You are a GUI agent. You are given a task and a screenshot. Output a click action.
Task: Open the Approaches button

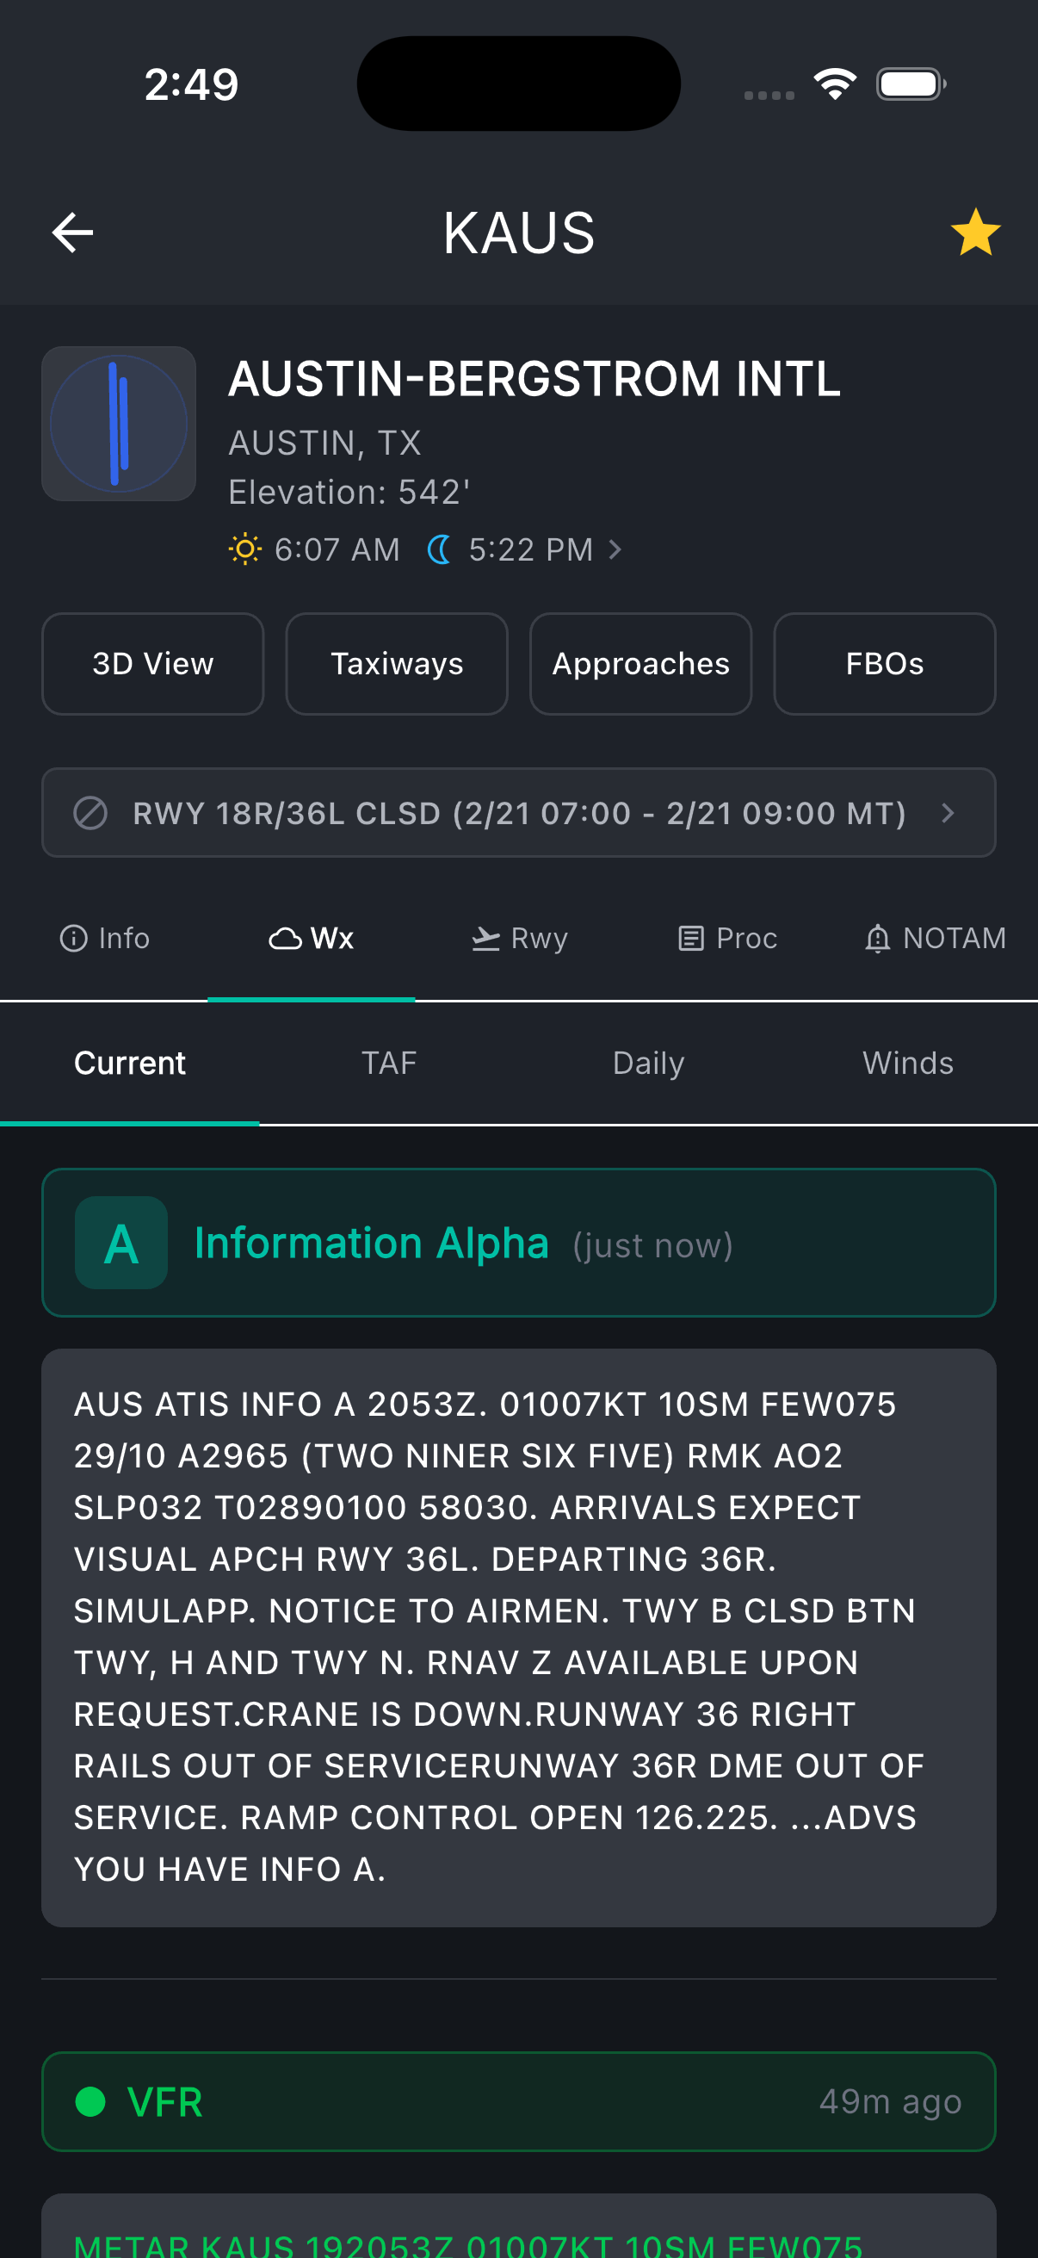coord(640,664)
